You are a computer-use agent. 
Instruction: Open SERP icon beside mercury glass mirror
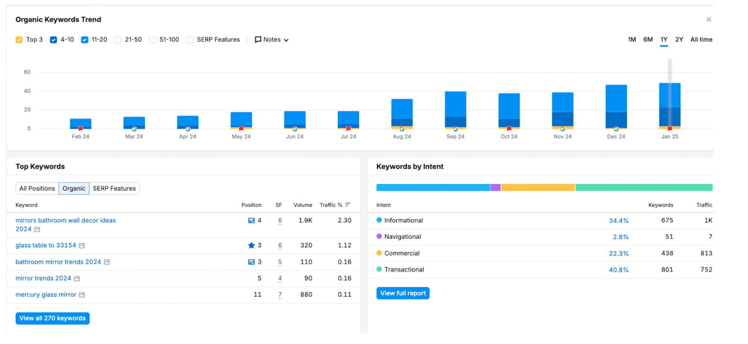82,295
